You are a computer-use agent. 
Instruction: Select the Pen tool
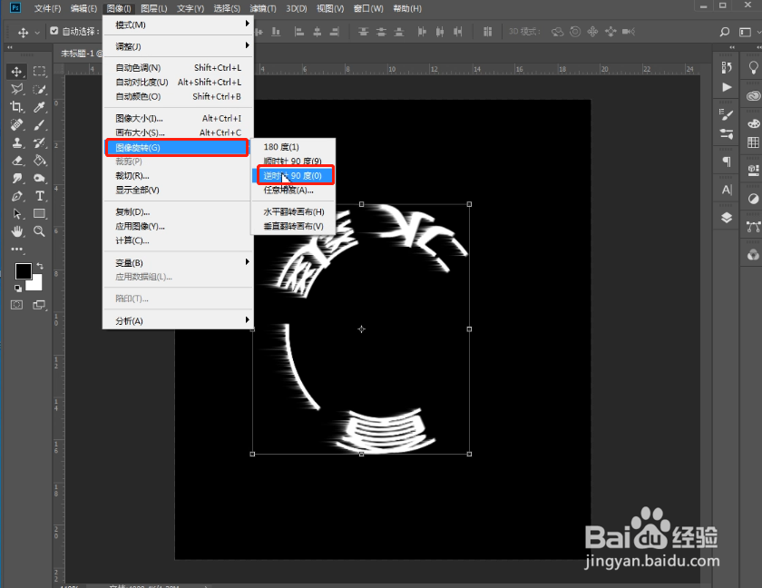16,196
